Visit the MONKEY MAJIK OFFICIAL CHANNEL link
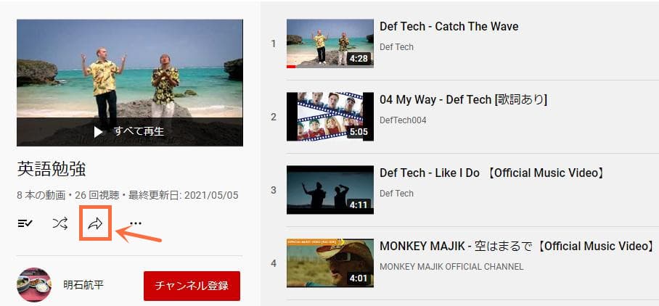This screenshot has width=659, height=306. point(451,267)
